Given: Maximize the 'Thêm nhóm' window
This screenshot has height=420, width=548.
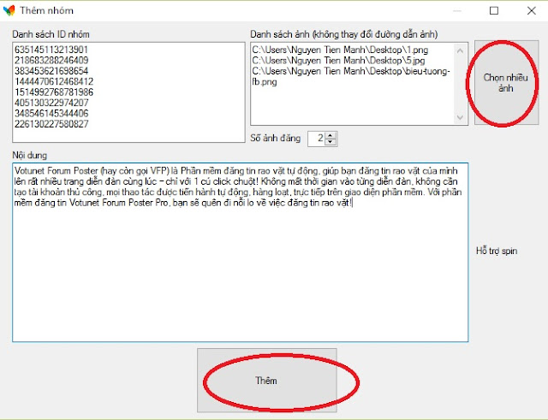Looking at the screenshot, I should point(494,11).
